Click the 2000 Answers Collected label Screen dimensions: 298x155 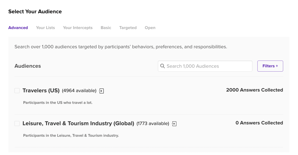(x=254, y=90)
